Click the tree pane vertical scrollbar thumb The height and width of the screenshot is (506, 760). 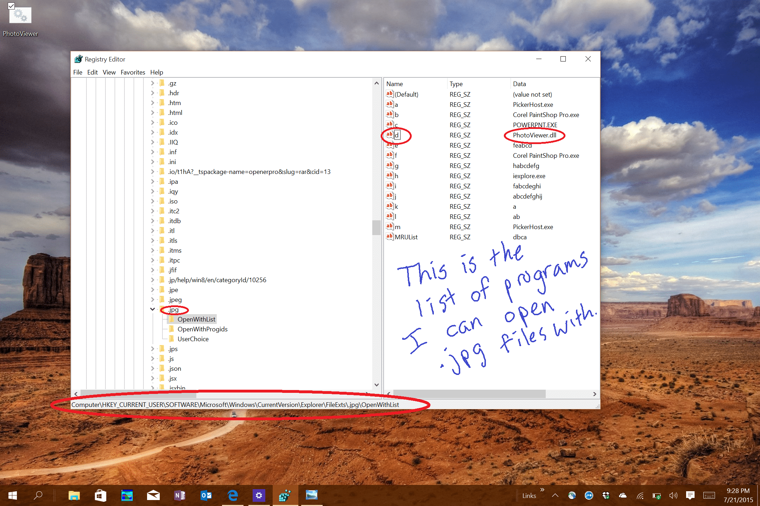tap(376, 227)
